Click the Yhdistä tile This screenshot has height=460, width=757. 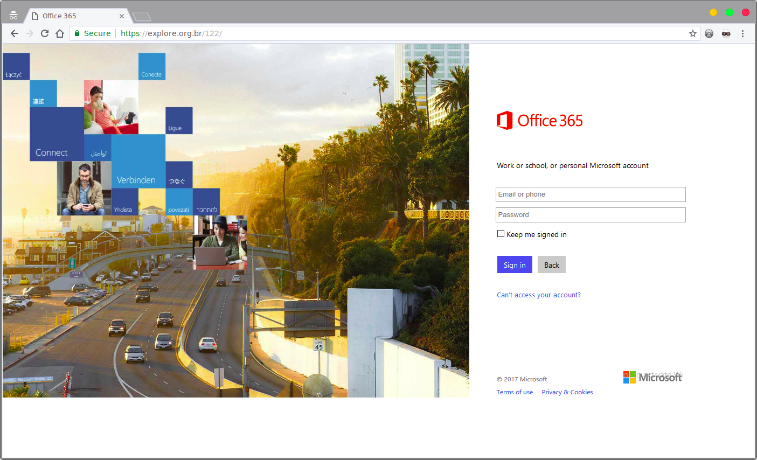(x=124, y=202)
